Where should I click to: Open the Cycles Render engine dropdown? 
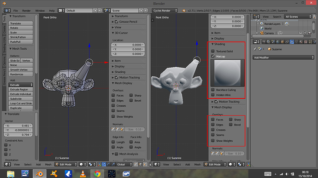[165, 11]
